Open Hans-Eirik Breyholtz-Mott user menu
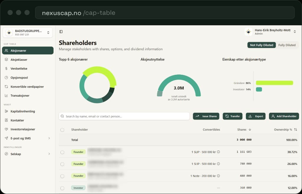The image size is (302, 194). pos(271,32)
